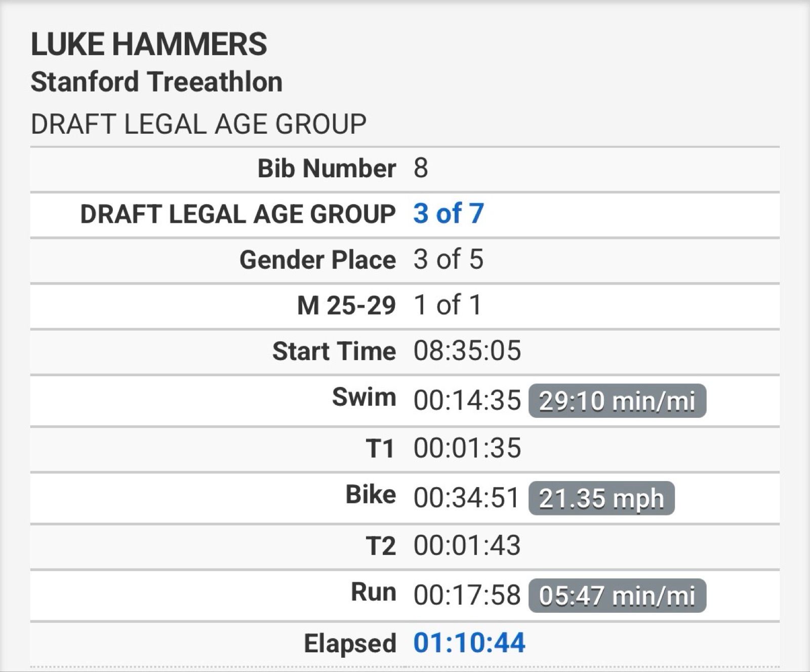Click the 05:47 min/mi run pace badge
This screenshot has width=810, height=672.
(x=617, y=596)
